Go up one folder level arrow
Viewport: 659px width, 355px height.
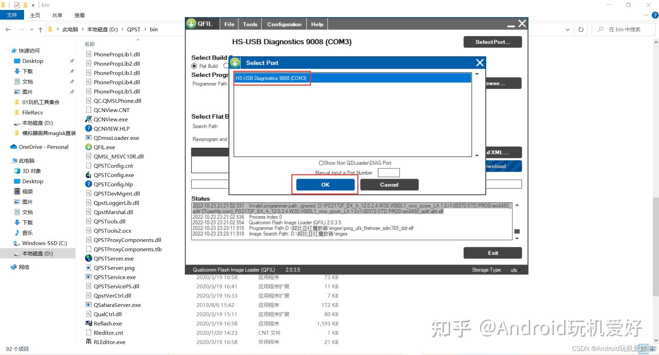coord(41,30)
